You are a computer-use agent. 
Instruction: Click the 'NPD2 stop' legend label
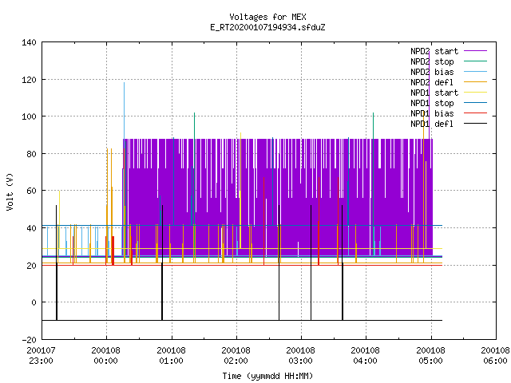432,61
